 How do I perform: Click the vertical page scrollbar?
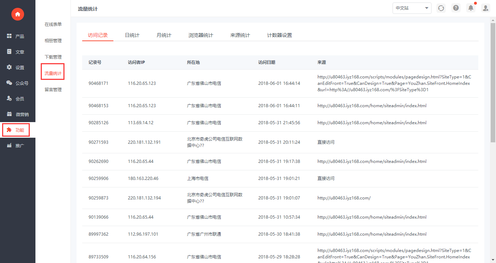tap(493, 82)
